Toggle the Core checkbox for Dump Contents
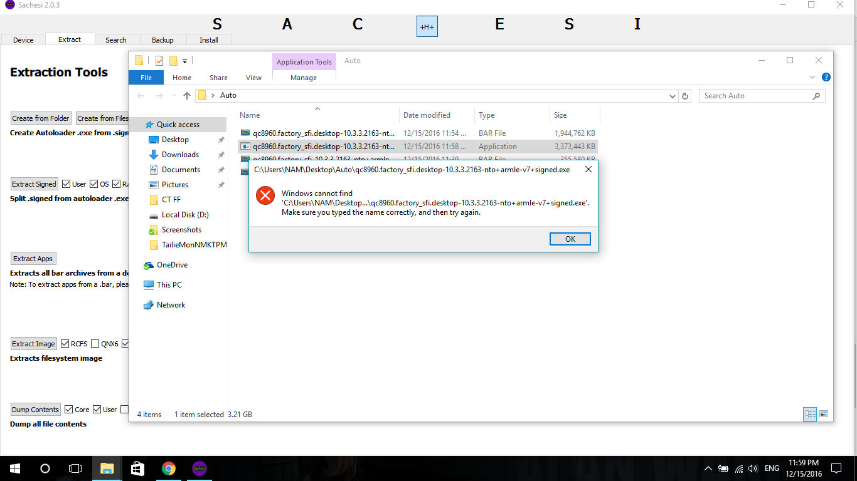Screen dimensions: 857x481 click(x=68, y=410)
